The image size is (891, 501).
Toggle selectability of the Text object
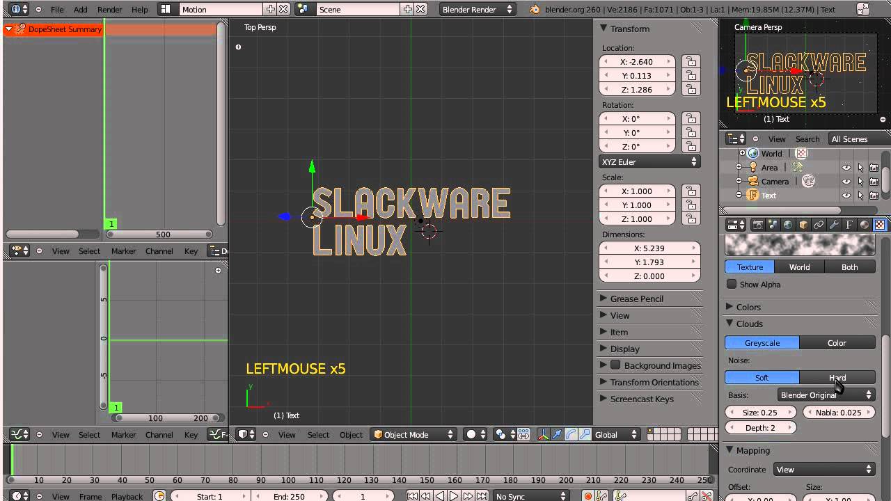coord(860,195)
